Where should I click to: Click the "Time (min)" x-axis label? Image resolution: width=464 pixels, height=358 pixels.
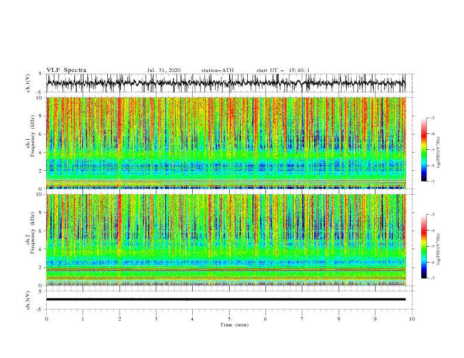click(234, 325)
